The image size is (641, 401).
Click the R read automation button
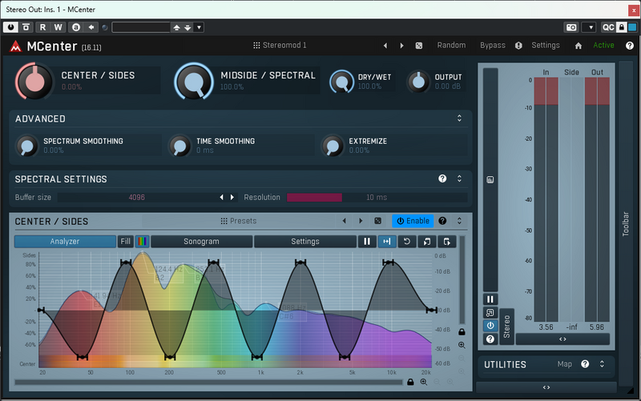click(42, 27)
